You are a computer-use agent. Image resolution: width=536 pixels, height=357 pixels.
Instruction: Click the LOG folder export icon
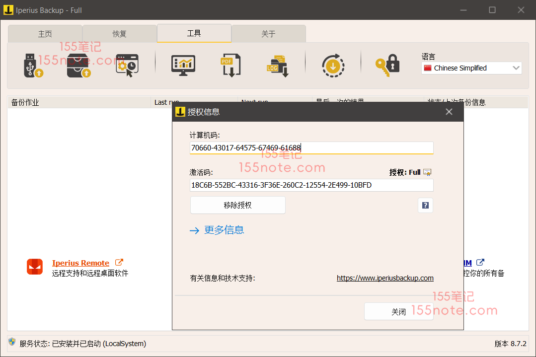point(277,65)
